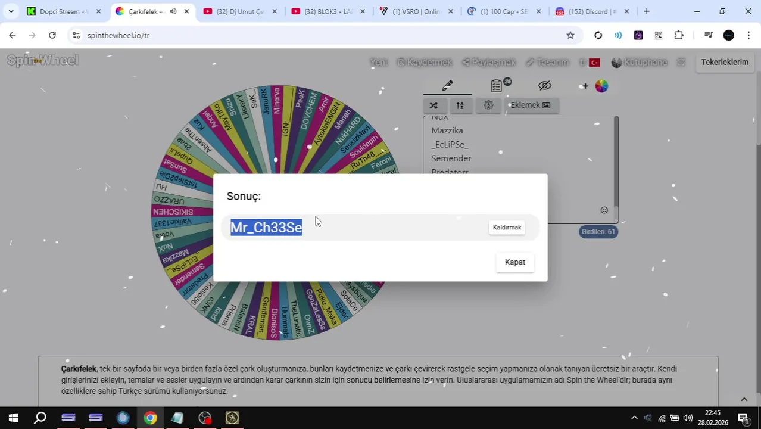This screenshot has height=429, width=761.
Task: Switch to Dopci Stream tab
Action: [x=64, y=11]
